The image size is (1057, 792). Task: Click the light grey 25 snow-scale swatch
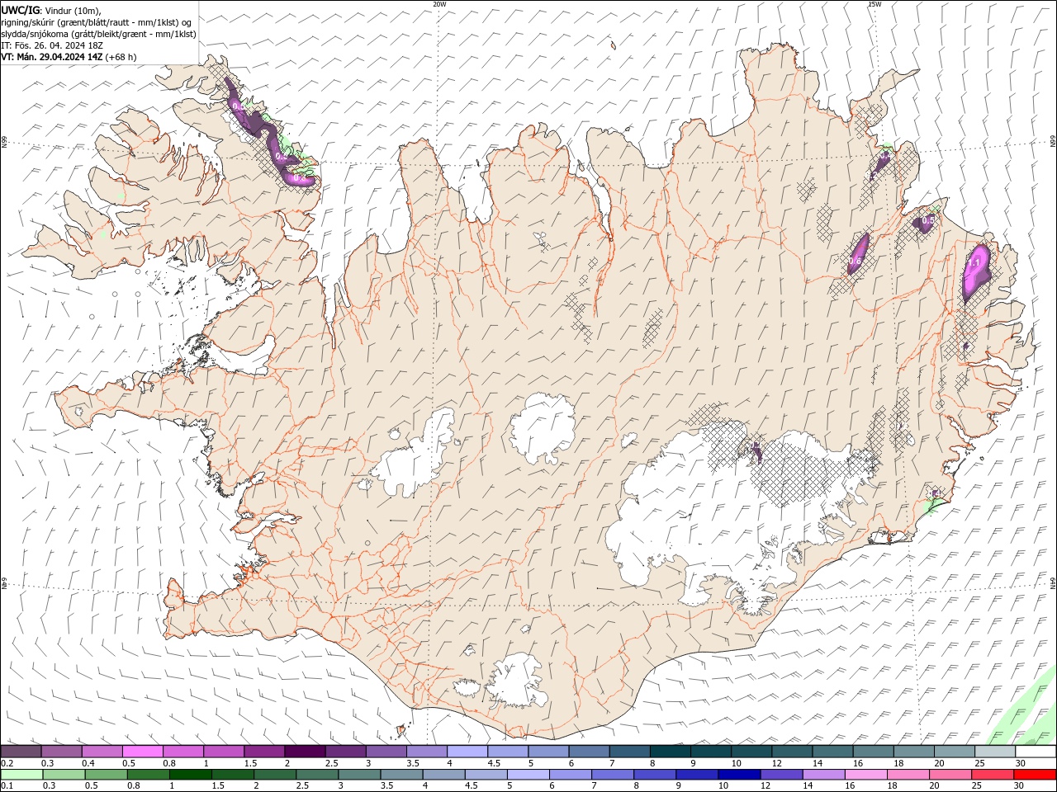pos(996,752)
